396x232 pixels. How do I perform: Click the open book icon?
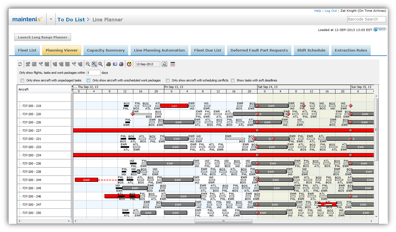tap(115, 64)
